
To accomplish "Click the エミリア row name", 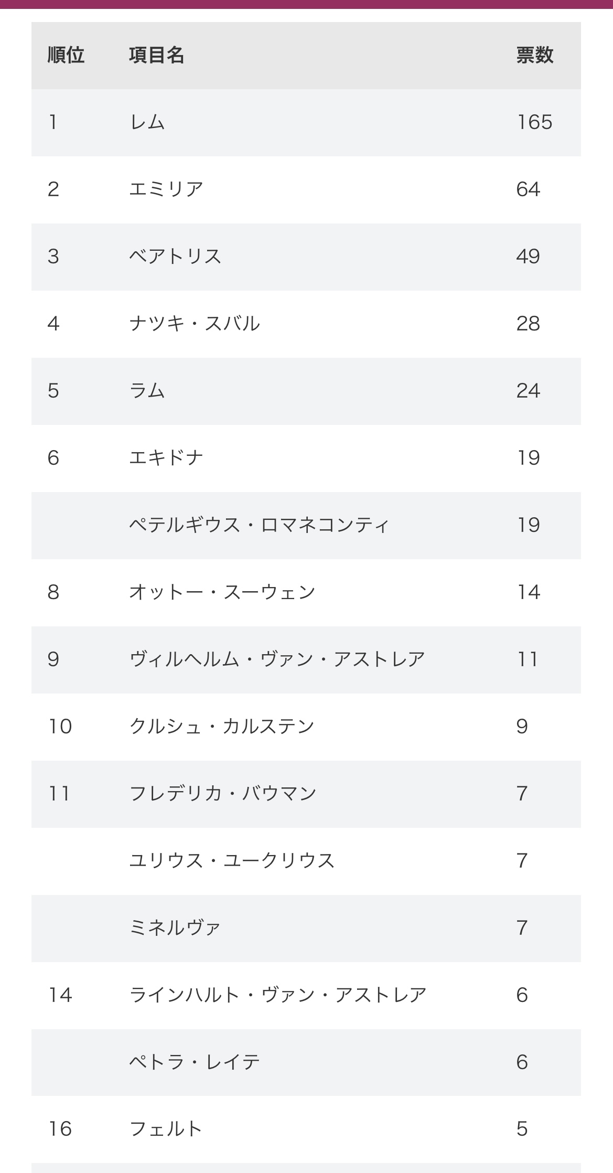I will (x=166, y=189).
